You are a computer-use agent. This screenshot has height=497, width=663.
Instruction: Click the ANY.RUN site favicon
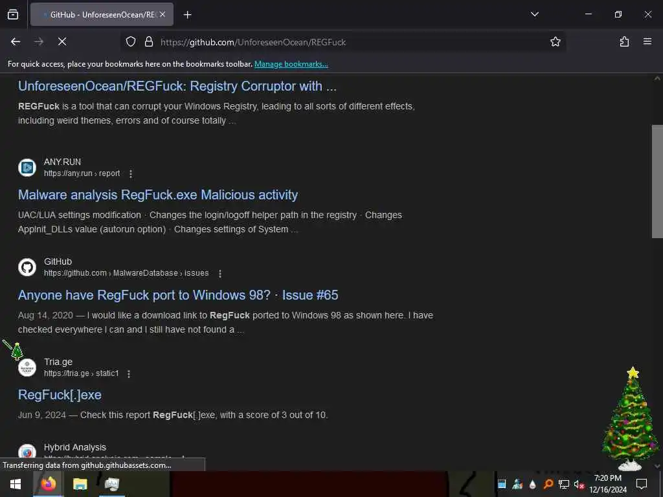tap(27, 168)
